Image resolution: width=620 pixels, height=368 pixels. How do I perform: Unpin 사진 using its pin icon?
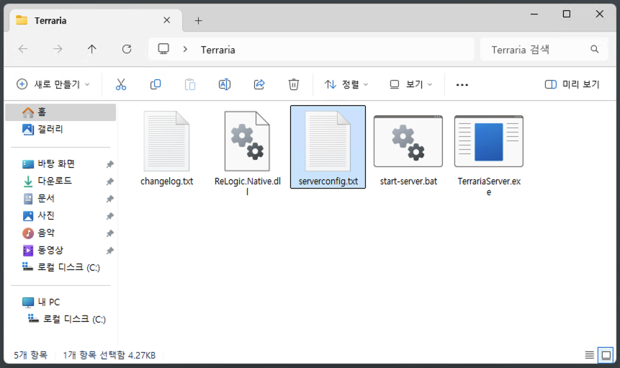[110, 216]
